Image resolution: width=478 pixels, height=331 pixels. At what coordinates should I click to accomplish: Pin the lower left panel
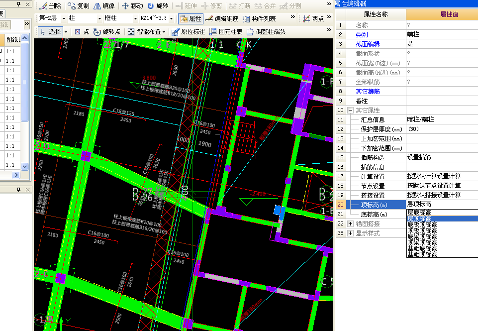click(x=19, y=190)
